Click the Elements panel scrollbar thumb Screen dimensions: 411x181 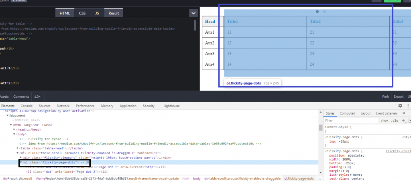(321, 127)
